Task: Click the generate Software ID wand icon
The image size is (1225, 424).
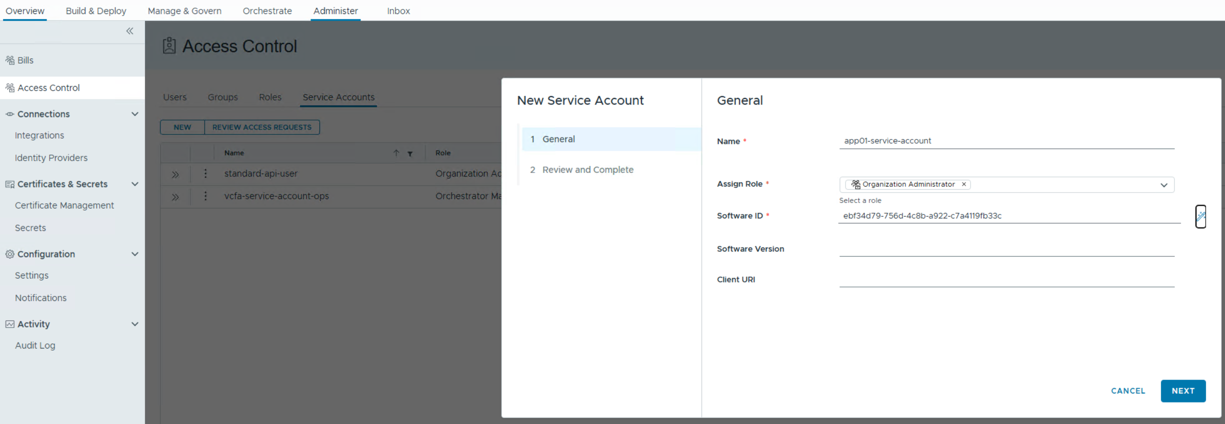Action: [x=1200, y=216]
